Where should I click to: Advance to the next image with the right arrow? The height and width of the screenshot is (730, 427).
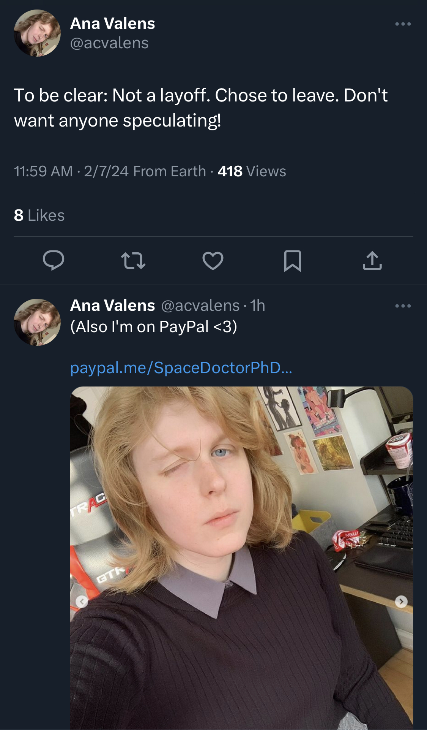tap(401, 601)
